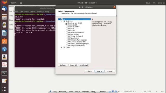This screenshot has width=166, height=93.
Task: Open the VirtualBox Input menu
Action: tap(78, 92)
